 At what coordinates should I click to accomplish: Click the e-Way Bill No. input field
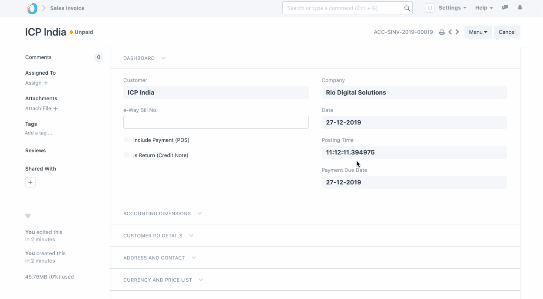[216, 122]
